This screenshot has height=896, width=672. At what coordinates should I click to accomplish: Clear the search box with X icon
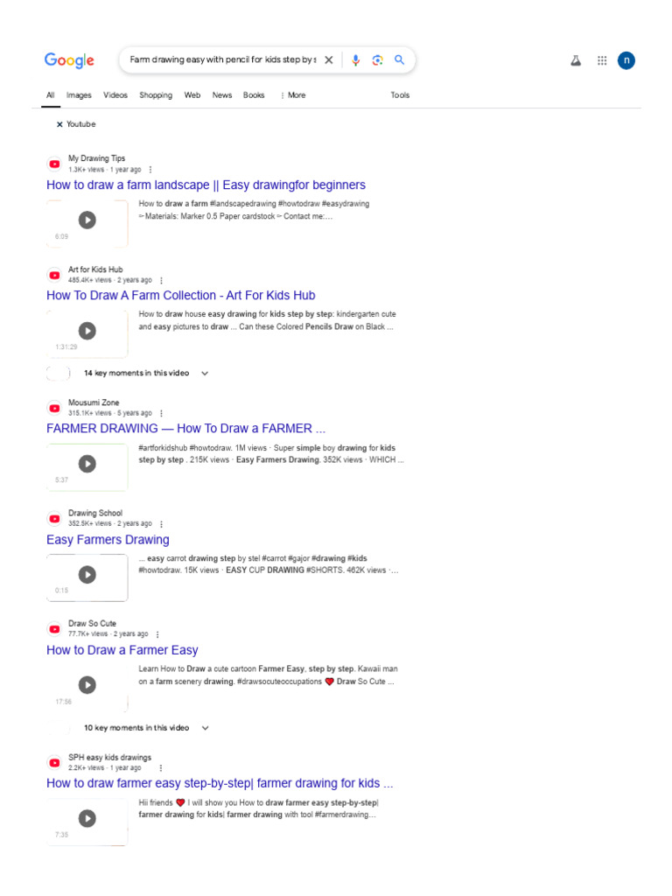(329, 60)
